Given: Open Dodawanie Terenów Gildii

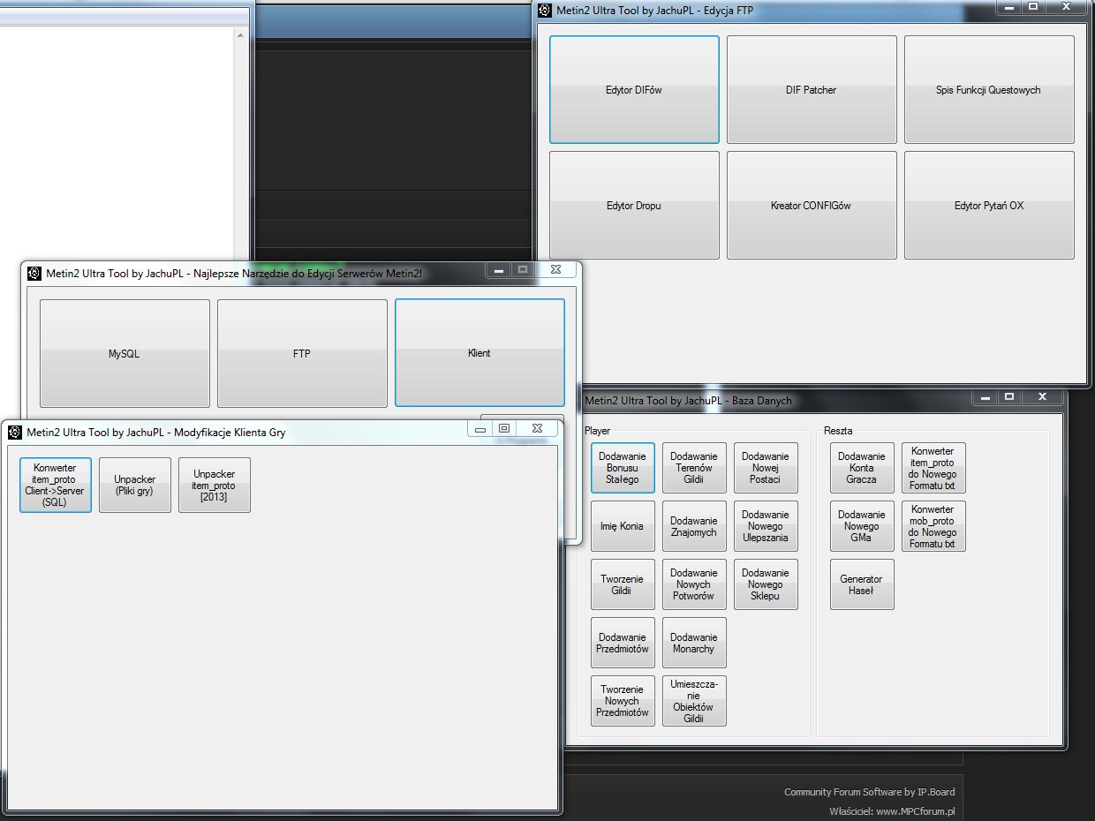Looking at the screenshot, I should click(x=694, y=468).
